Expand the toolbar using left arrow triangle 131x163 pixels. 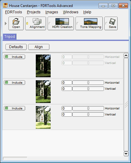point(6,24)
